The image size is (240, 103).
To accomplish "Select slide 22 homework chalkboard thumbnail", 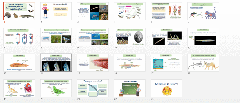I will pyautogui.click(x=130, y=88).
